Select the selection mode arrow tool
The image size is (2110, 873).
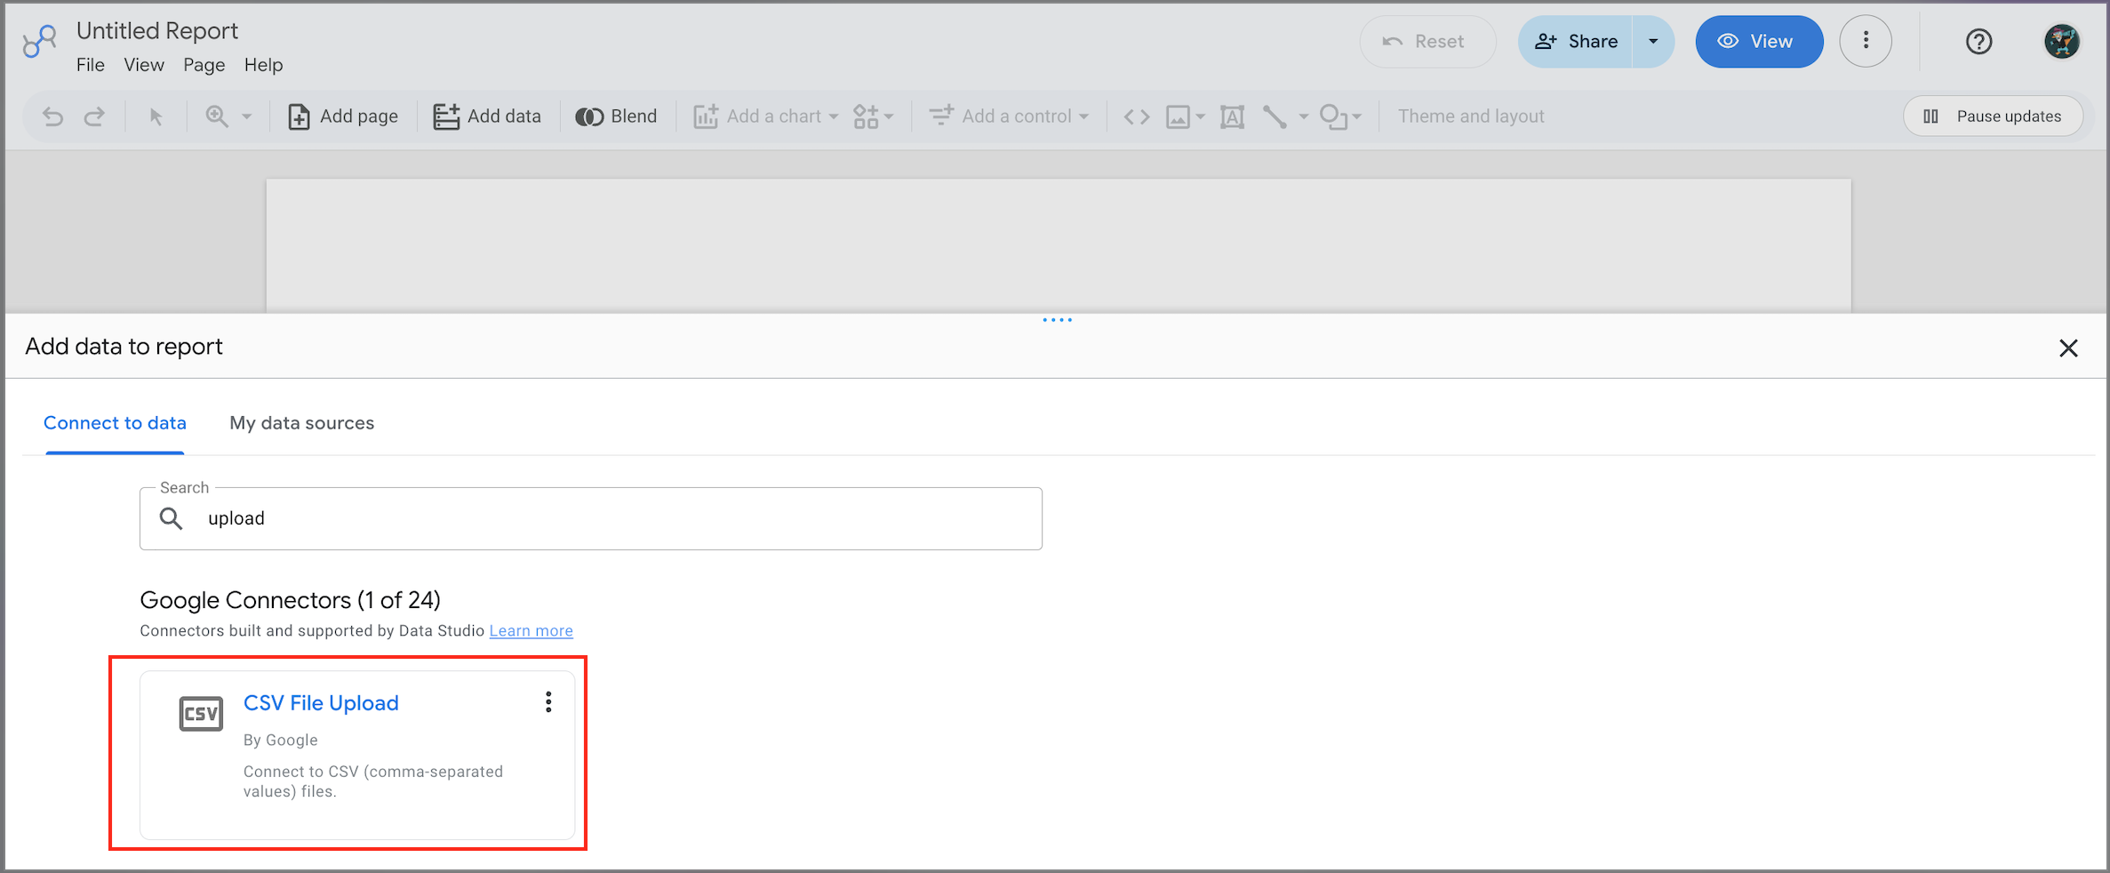156,116
